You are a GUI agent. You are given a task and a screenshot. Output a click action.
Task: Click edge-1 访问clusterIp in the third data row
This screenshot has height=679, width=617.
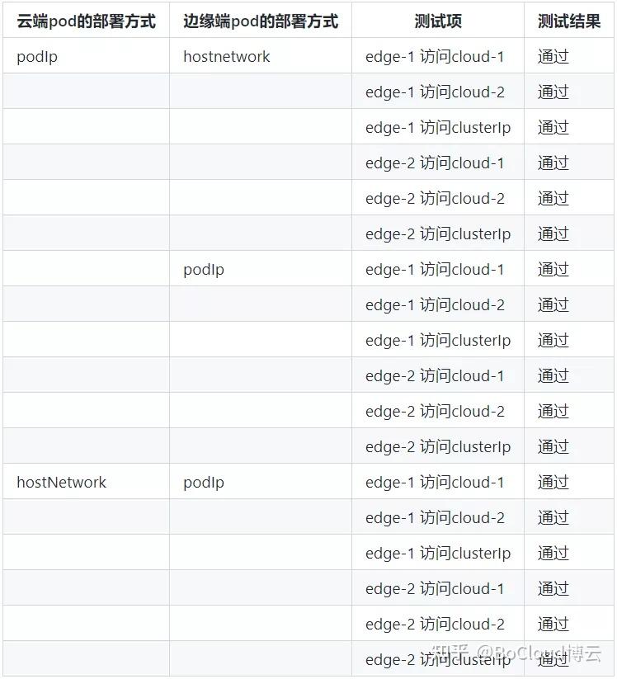pyautogui.click(x=438, y=128)
